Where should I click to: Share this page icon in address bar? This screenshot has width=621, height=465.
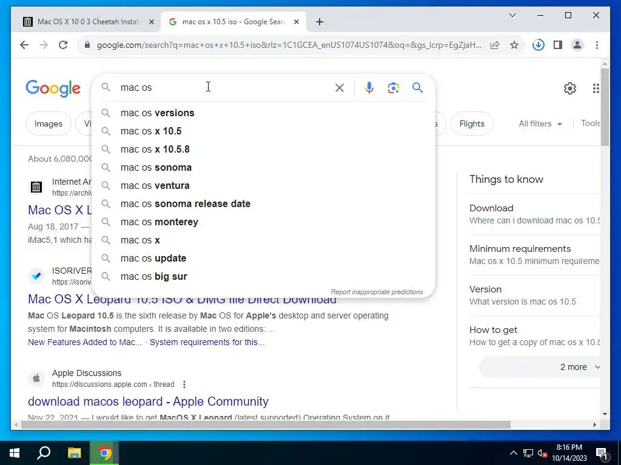[495, 45]
